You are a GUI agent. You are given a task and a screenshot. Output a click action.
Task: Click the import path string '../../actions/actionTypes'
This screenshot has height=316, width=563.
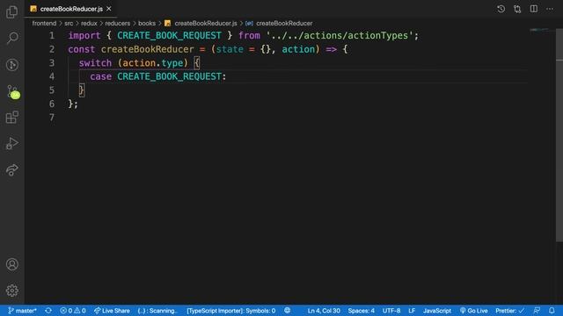(340, 35)
